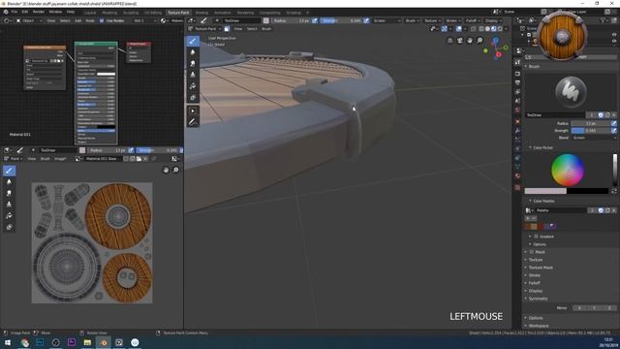Open the Brush dropdown in viewport header
The image size is (620, 349).
point(412,20)
